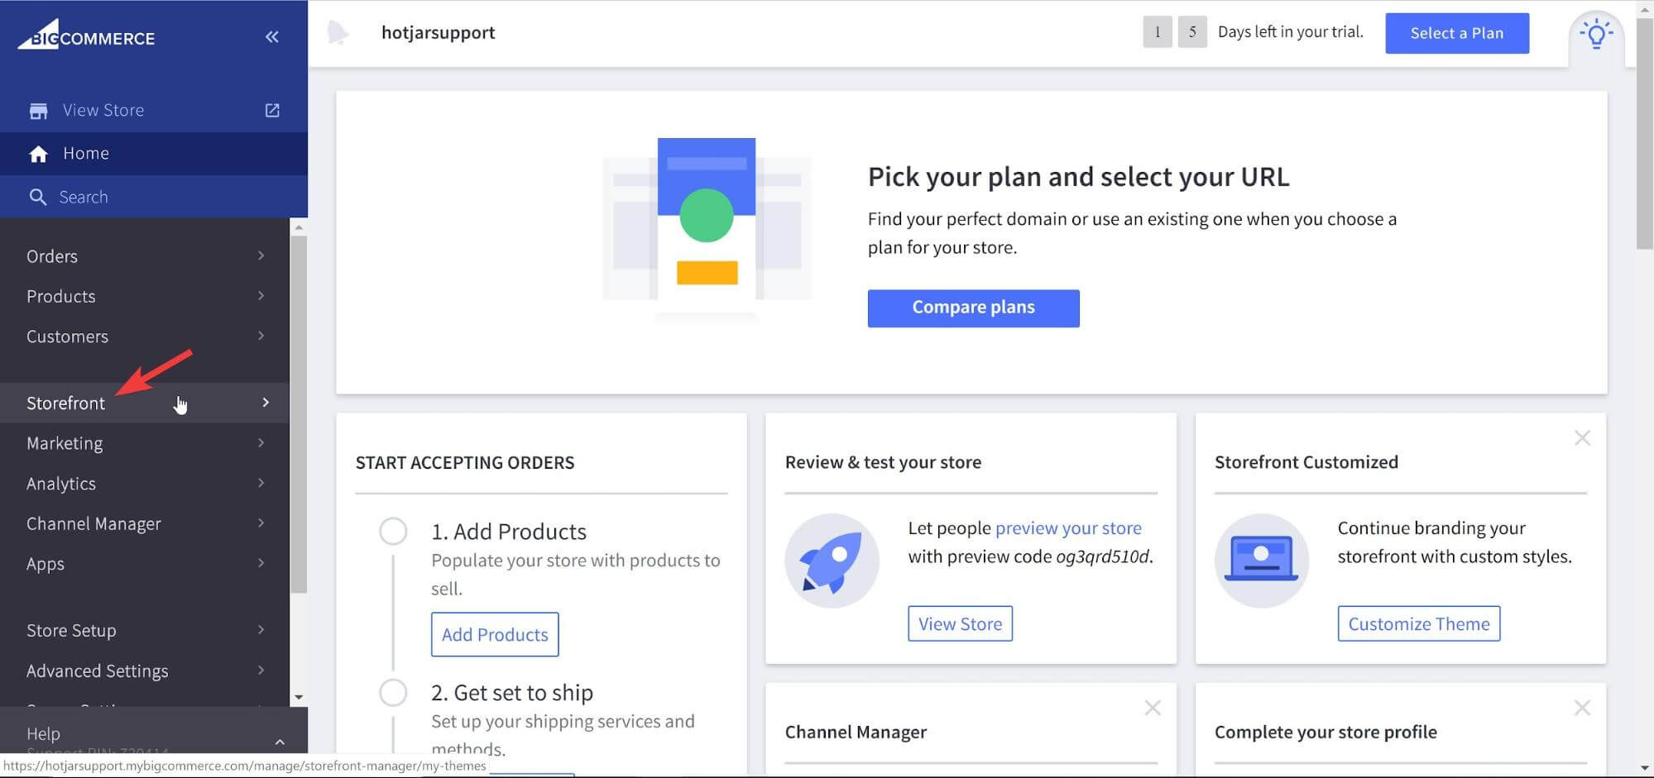Screen dimensions: 1654x778
Task: Click View Store in sidebar
Action: click(x=154, y=110)
